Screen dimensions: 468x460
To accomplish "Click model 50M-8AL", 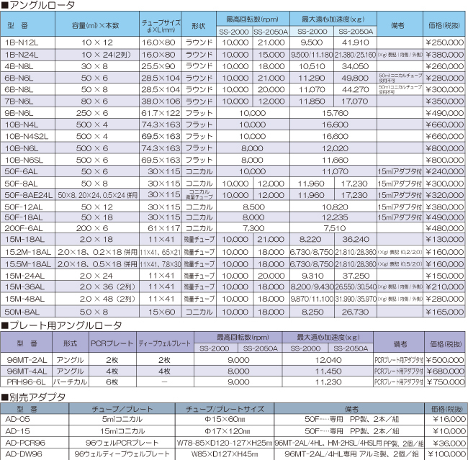I will tap(22, 312).
